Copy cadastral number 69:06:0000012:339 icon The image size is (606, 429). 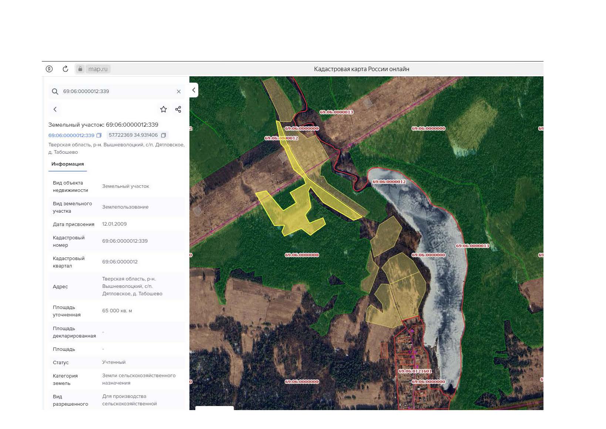coord(99,135)
